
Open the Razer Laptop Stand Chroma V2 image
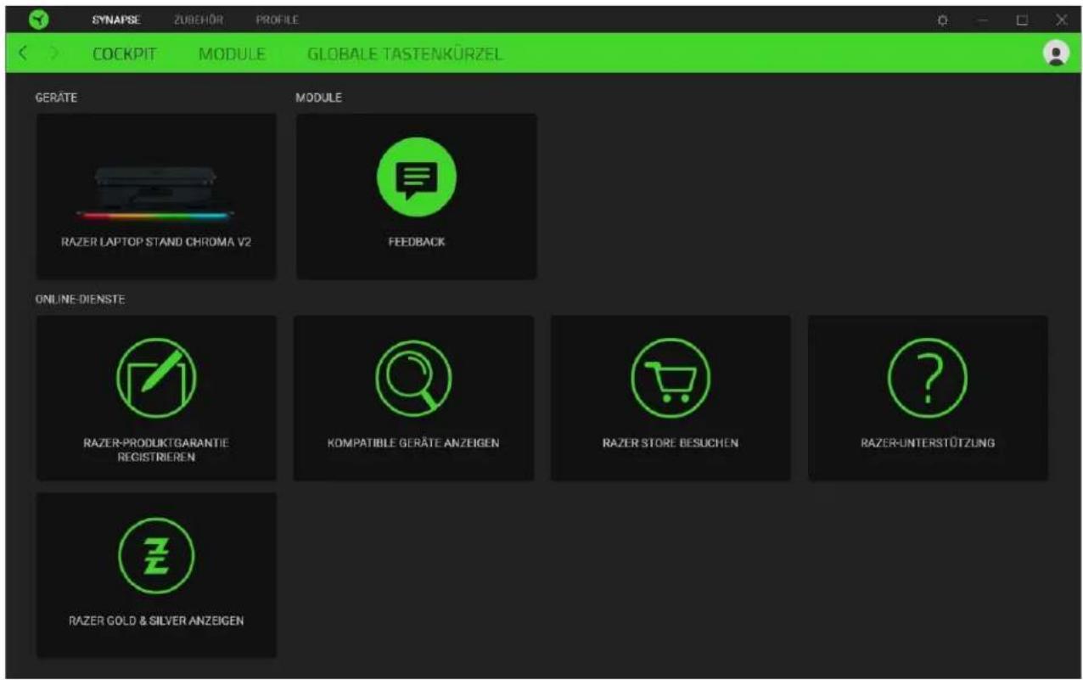point(156,193)
